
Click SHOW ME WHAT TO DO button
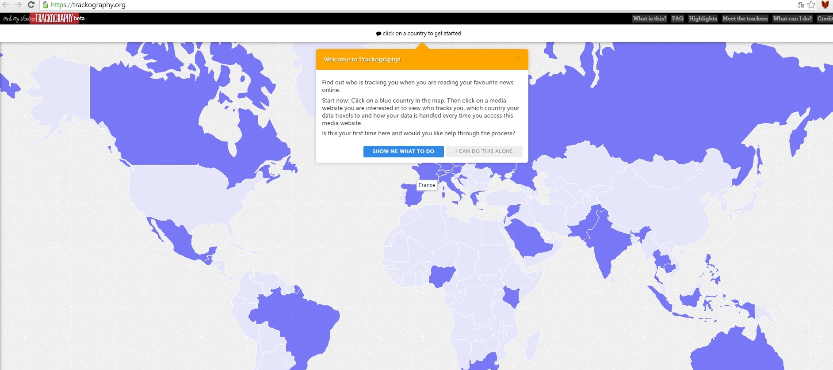coord(403,151)
